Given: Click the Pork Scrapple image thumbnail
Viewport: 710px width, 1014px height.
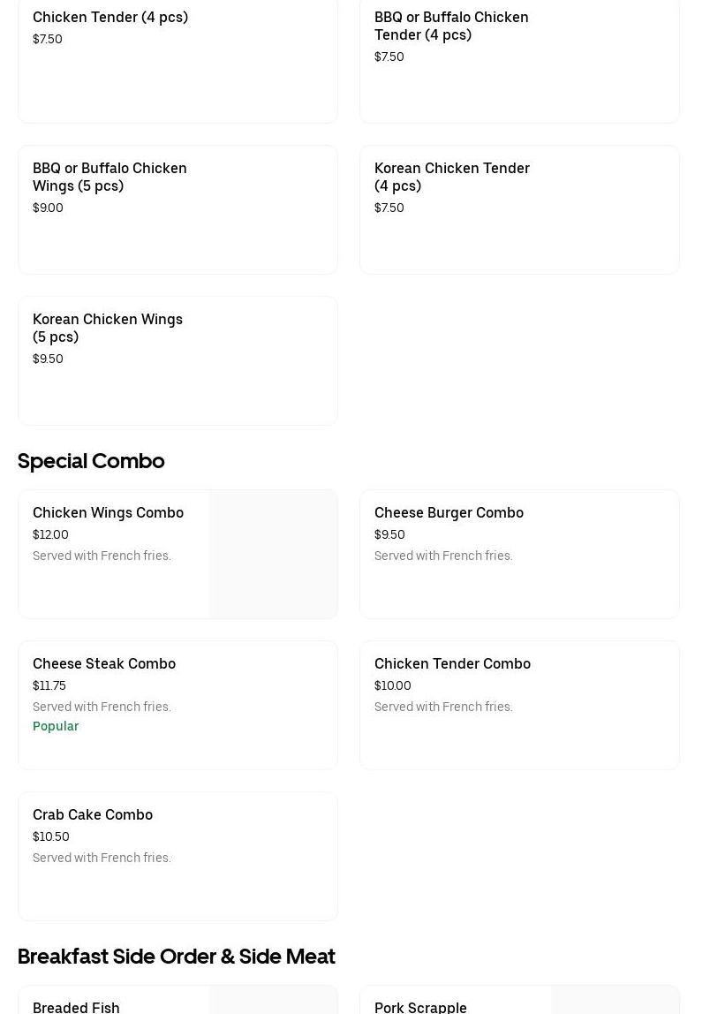Looking at the screenshot, I should (x=615, y=1002).
